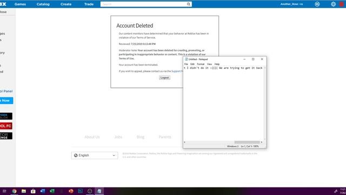Open the View menu in Notepad
The height and width of the screenshot is (195, 346).
pyautogui.click(x=209, y=64)
